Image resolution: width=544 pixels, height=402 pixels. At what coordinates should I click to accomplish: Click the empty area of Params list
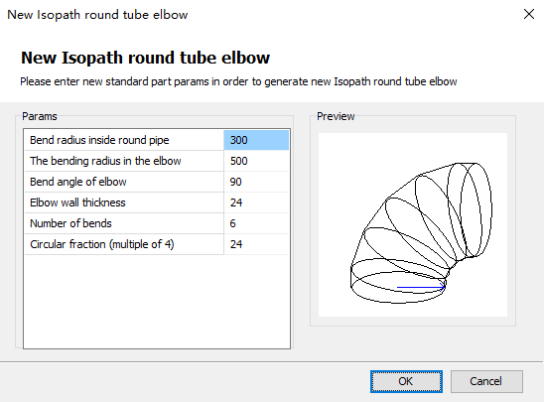point(157,301)
